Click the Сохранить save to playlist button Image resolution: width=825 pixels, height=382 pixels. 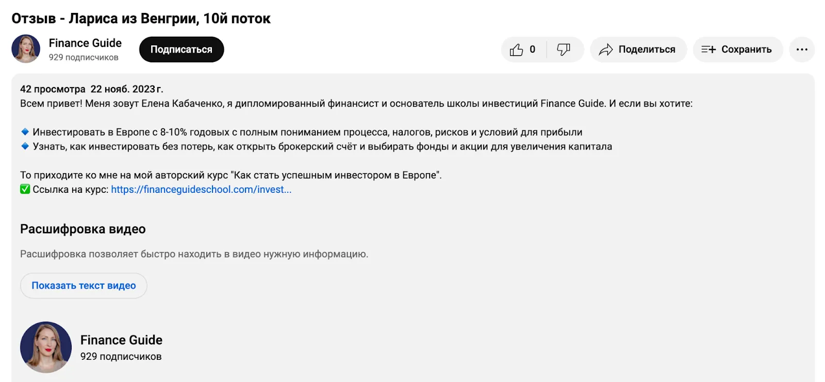[738, 49]
